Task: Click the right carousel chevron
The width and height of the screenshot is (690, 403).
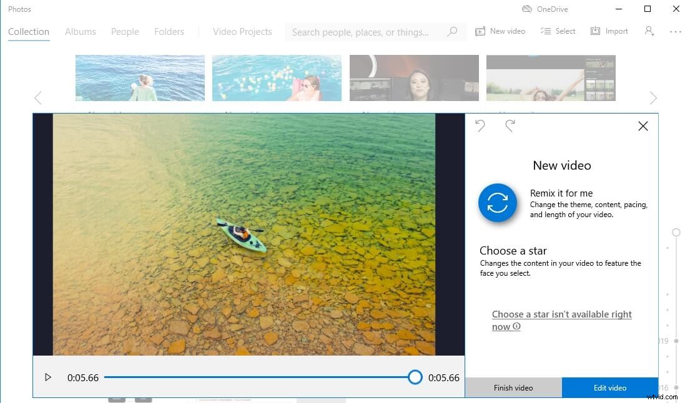Action: 653,97
